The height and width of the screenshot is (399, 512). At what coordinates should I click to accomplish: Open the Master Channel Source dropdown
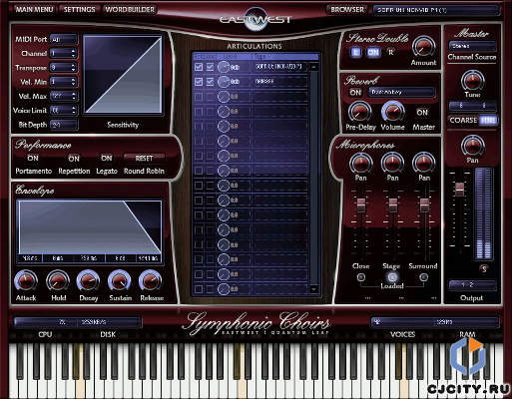click(x=472, y=46)
